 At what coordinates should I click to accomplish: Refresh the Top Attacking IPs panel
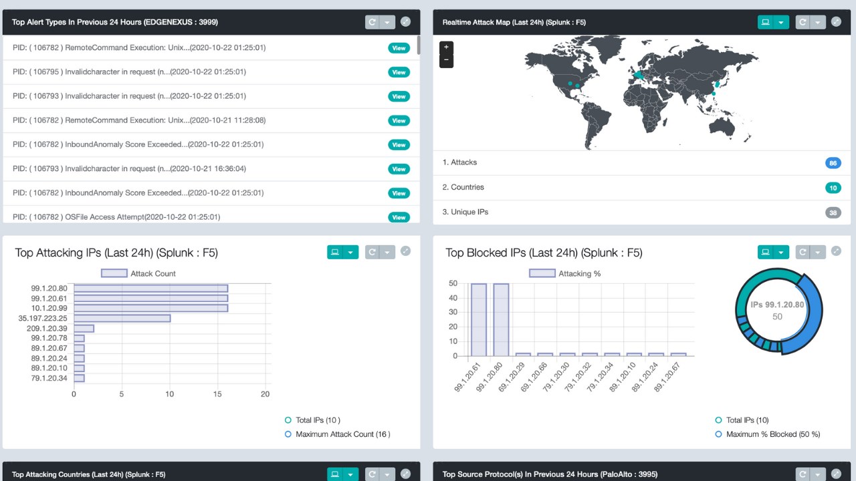372,252
